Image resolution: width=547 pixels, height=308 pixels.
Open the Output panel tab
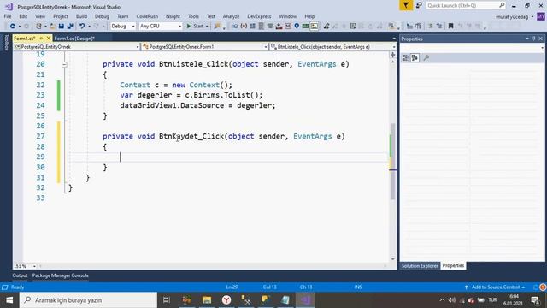tap(20, 275)
